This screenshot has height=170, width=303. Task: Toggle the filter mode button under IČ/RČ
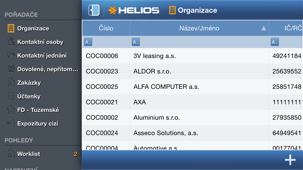[275, 42]
